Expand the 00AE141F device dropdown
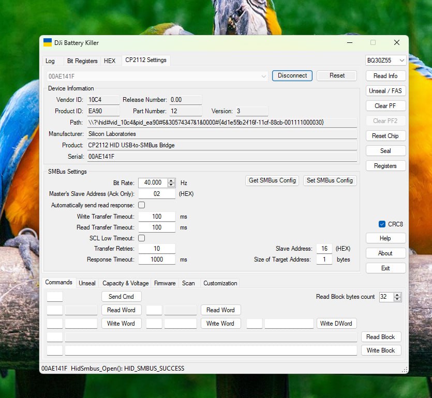Image resolution: width=432 pixels, height=398 pixels. [264, 75]
